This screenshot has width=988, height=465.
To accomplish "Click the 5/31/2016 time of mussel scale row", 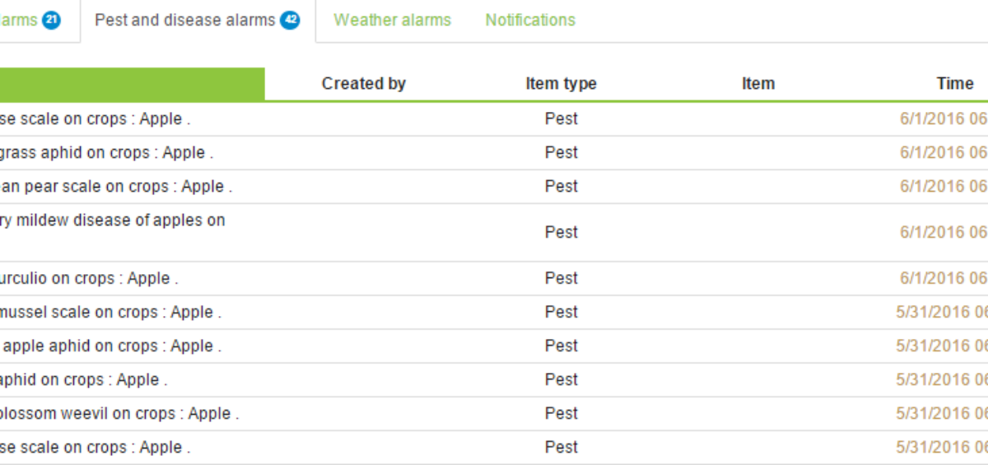I will [x=942, y=312].
